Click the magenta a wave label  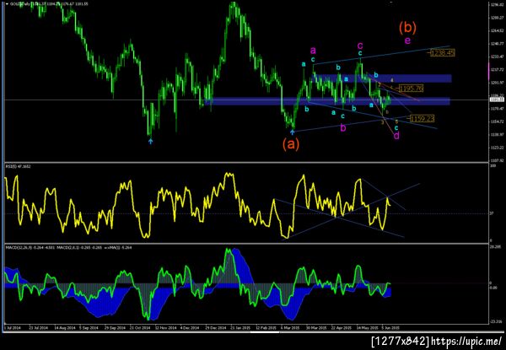tap(313, 51)
